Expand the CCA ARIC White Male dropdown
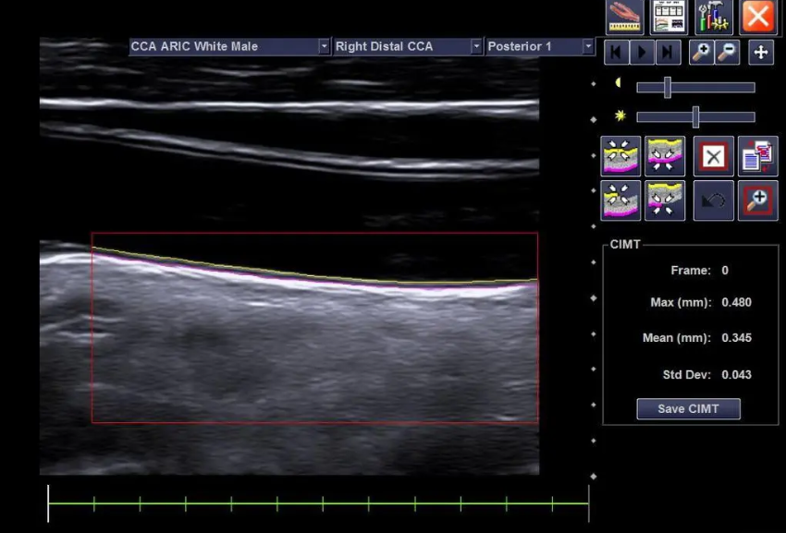Image resolution: width=786 pixels, height=533 pixels. coord(324,46)
